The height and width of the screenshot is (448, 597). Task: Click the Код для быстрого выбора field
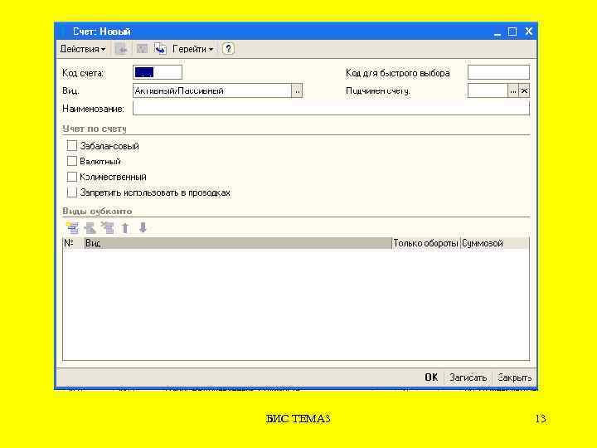pos(498,72)
